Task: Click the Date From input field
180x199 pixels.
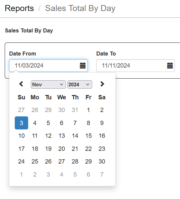Action: [48, 66]
